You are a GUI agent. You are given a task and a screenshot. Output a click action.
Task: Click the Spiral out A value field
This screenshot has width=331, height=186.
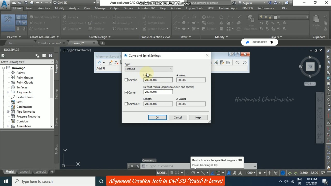pyautogui.click(x=191, y=104)
